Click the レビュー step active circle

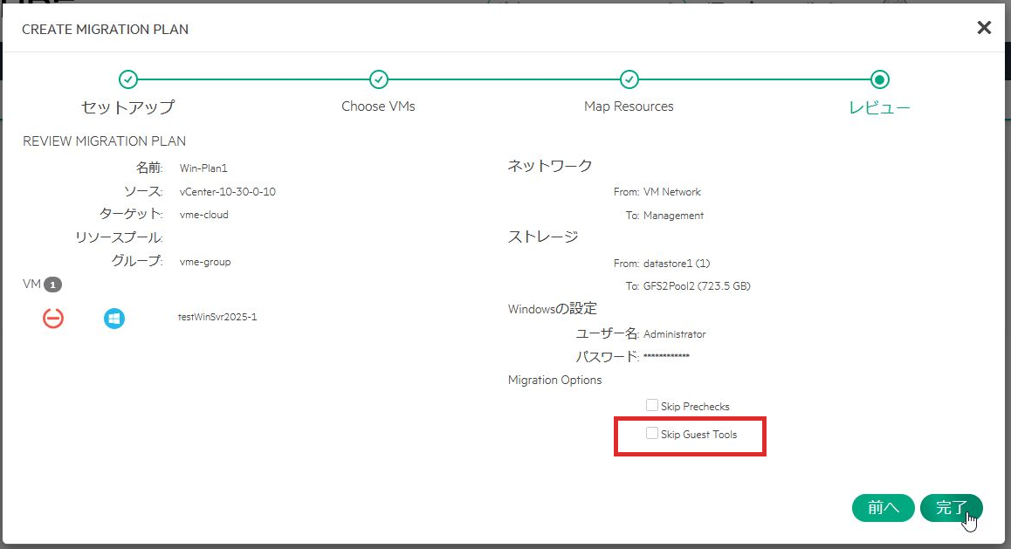tap(880, 79)
